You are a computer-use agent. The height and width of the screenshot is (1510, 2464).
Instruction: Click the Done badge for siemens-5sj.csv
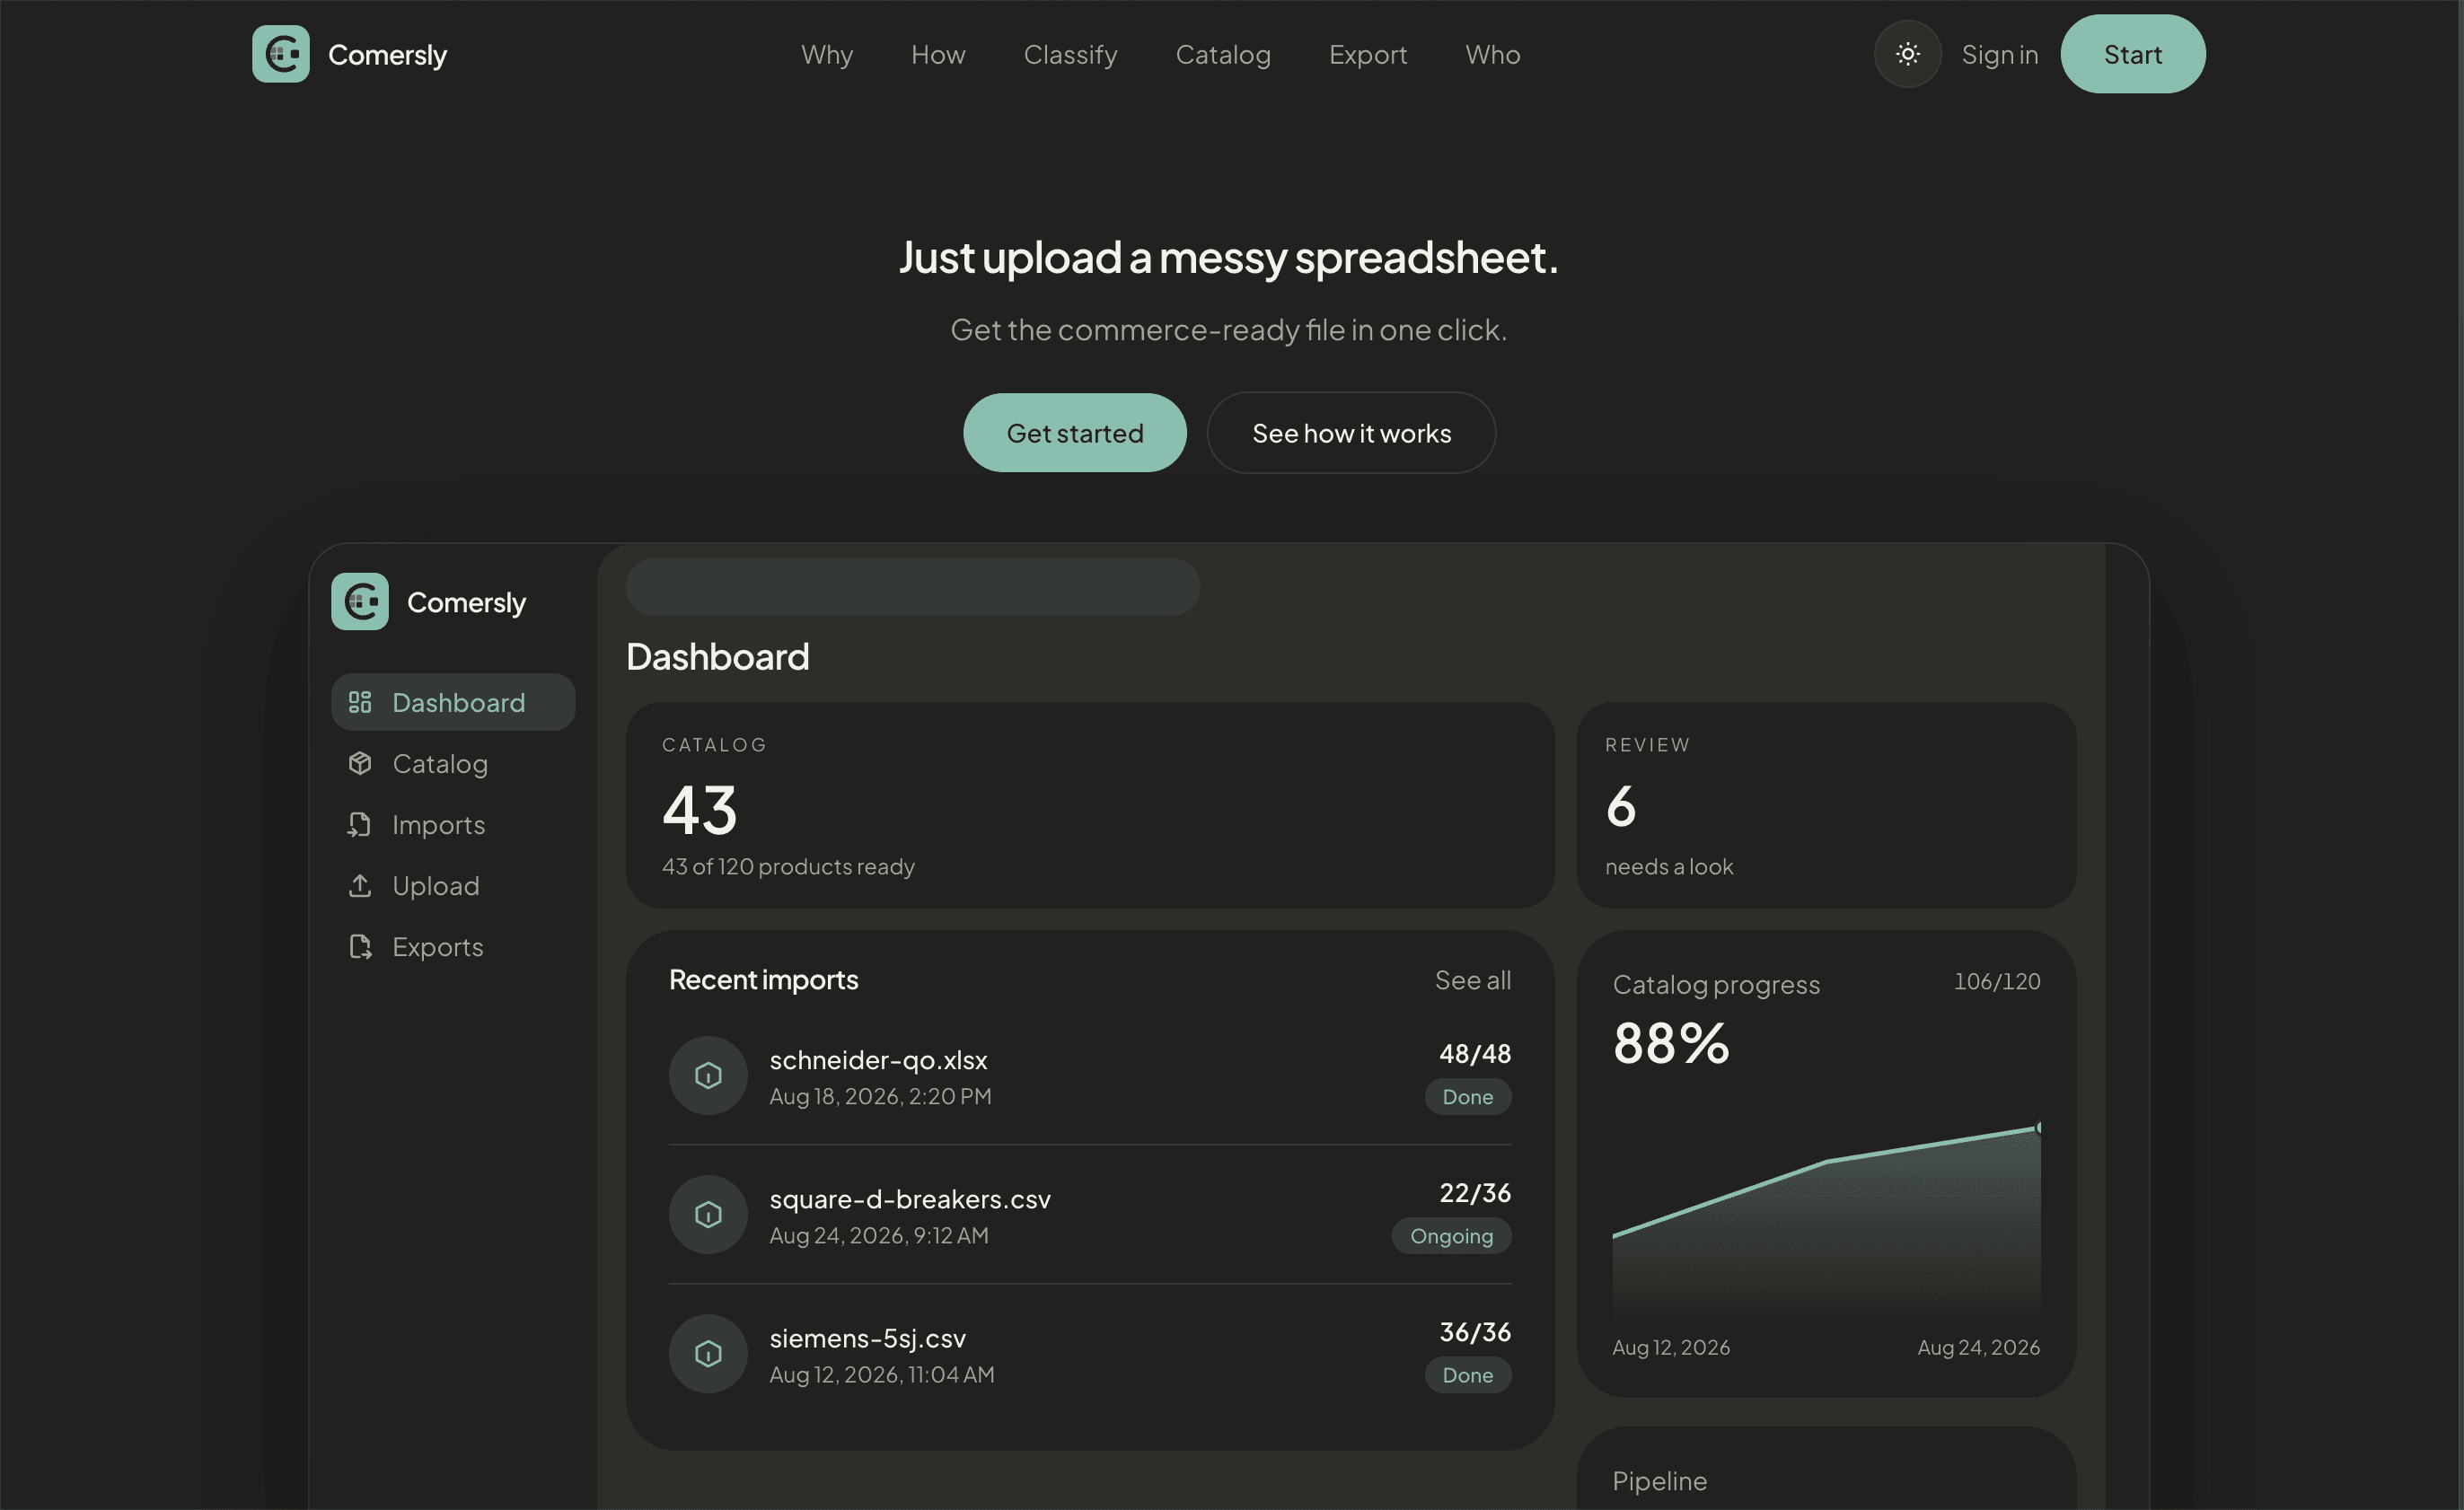pos(1467,1374)
